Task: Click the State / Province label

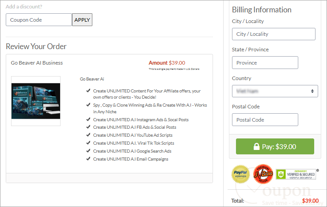Action: (250, 50)
